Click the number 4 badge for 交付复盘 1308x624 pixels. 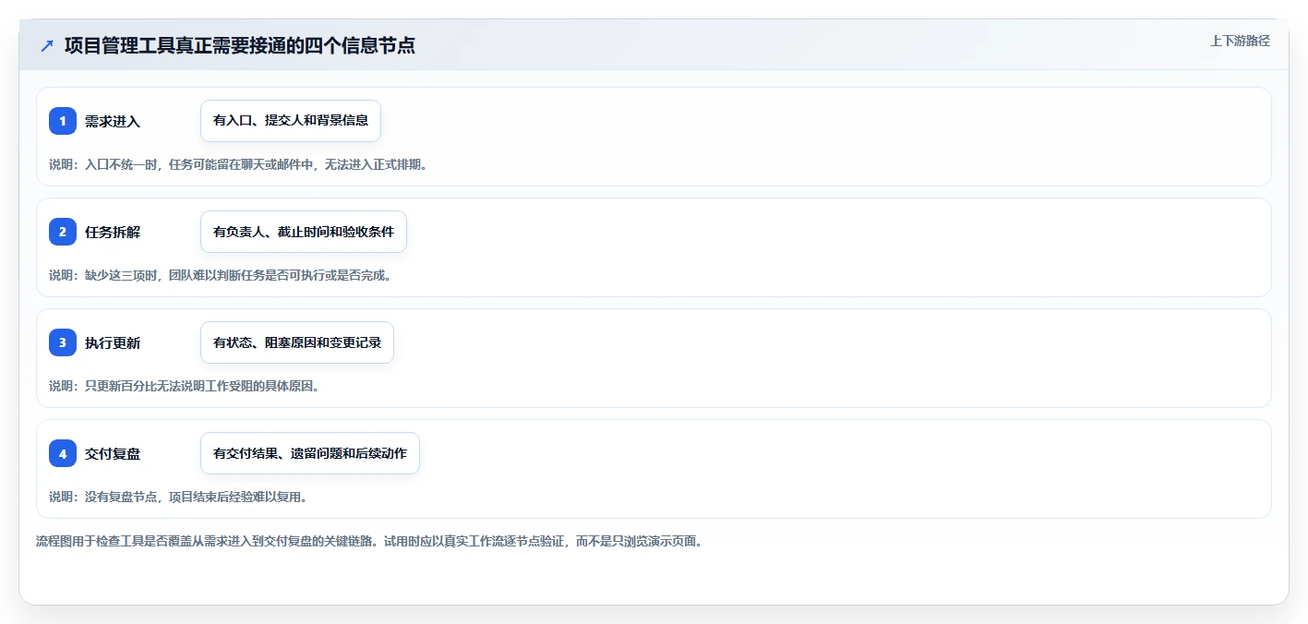63,453
